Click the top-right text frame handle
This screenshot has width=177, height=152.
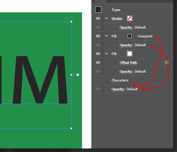tap(71, 22)
